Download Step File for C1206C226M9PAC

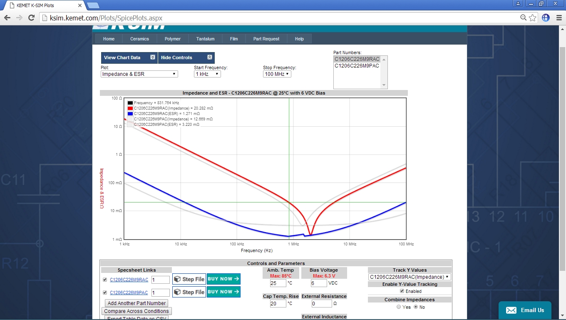189,292
